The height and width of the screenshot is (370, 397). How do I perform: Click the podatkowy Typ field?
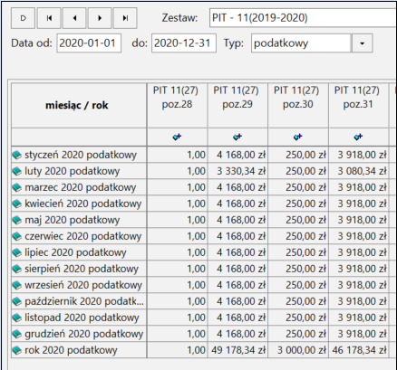point(301,43)
